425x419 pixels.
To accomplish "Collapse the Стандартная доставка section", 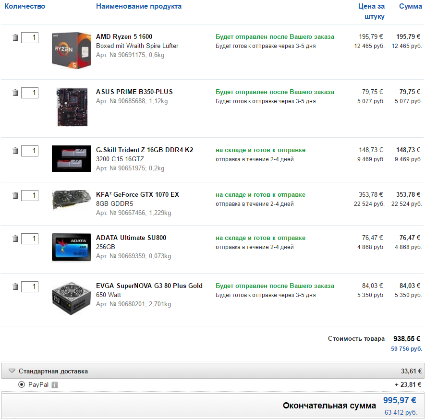I will (x=12, y=371).
